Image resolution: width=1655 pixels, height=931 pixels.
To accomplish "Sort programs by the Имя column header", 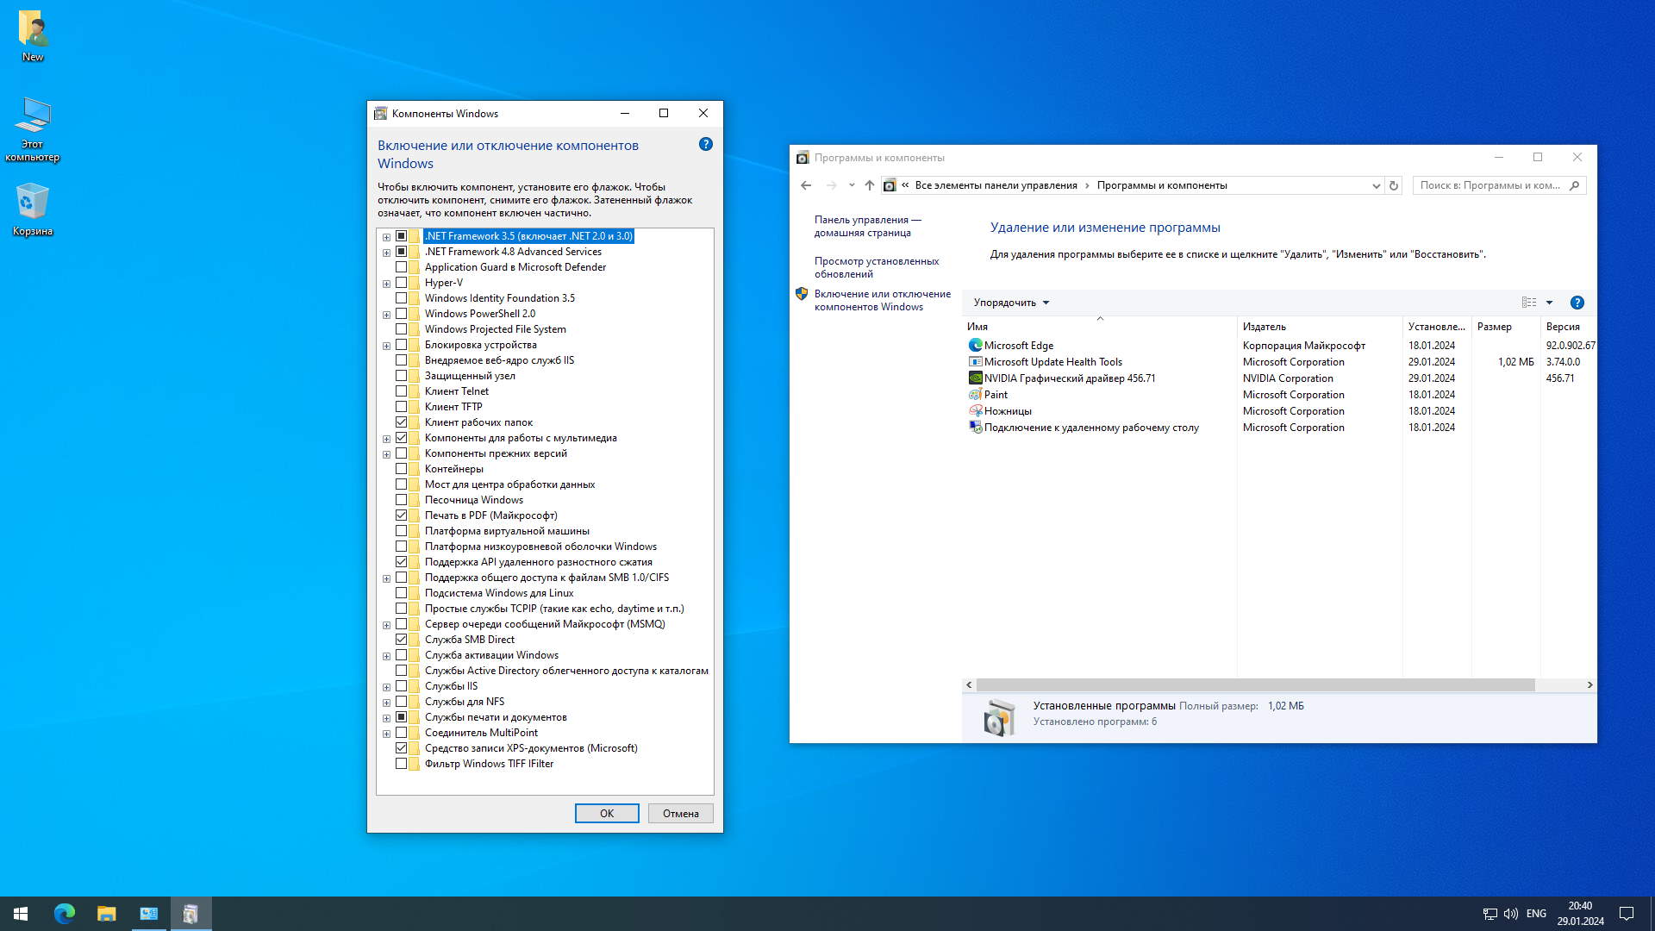I will coord(977,327).
